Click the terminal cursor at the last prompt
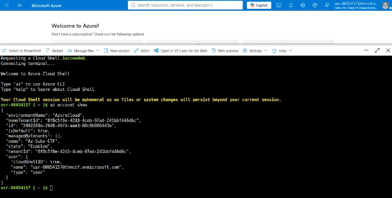The height and width of the screenshot is (198, 392). tap(51, 188)
